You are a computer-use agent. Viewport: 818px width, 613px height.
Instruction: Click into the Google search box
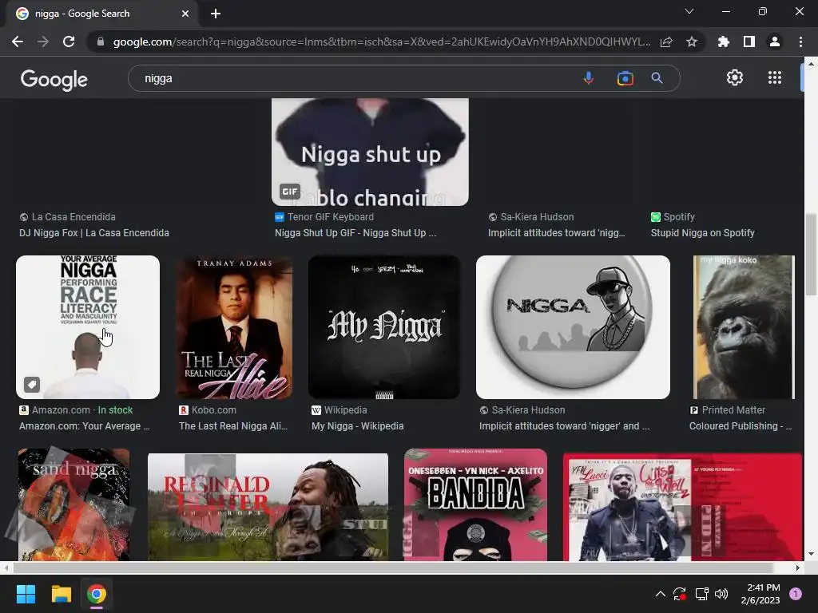tap(355, 78)
